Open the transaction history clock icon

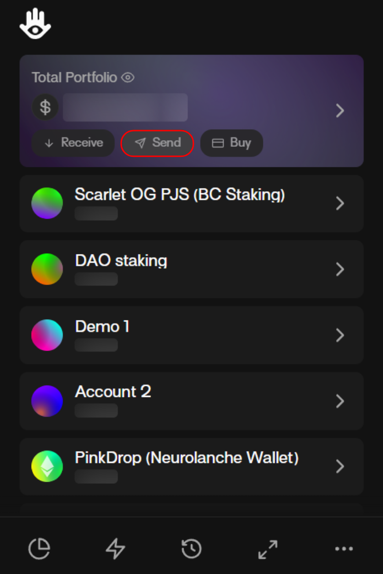[191, 549]
